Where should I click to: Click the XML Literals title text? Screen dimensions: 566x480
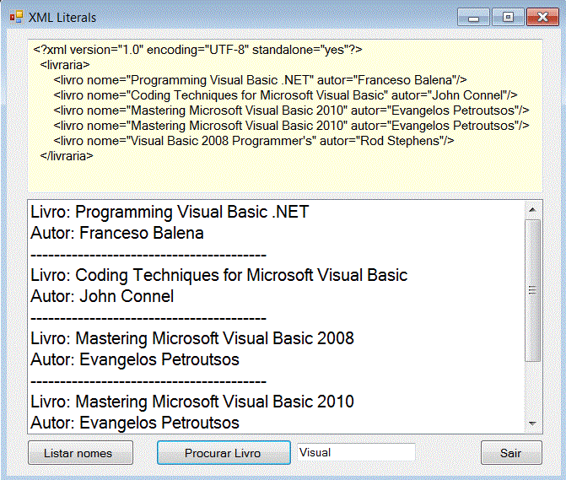click(62, 18)
